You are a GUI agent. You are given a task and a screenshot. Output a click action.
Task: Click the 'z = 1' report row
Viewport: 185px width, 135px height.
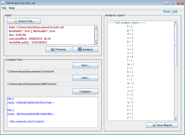[130, 110]
